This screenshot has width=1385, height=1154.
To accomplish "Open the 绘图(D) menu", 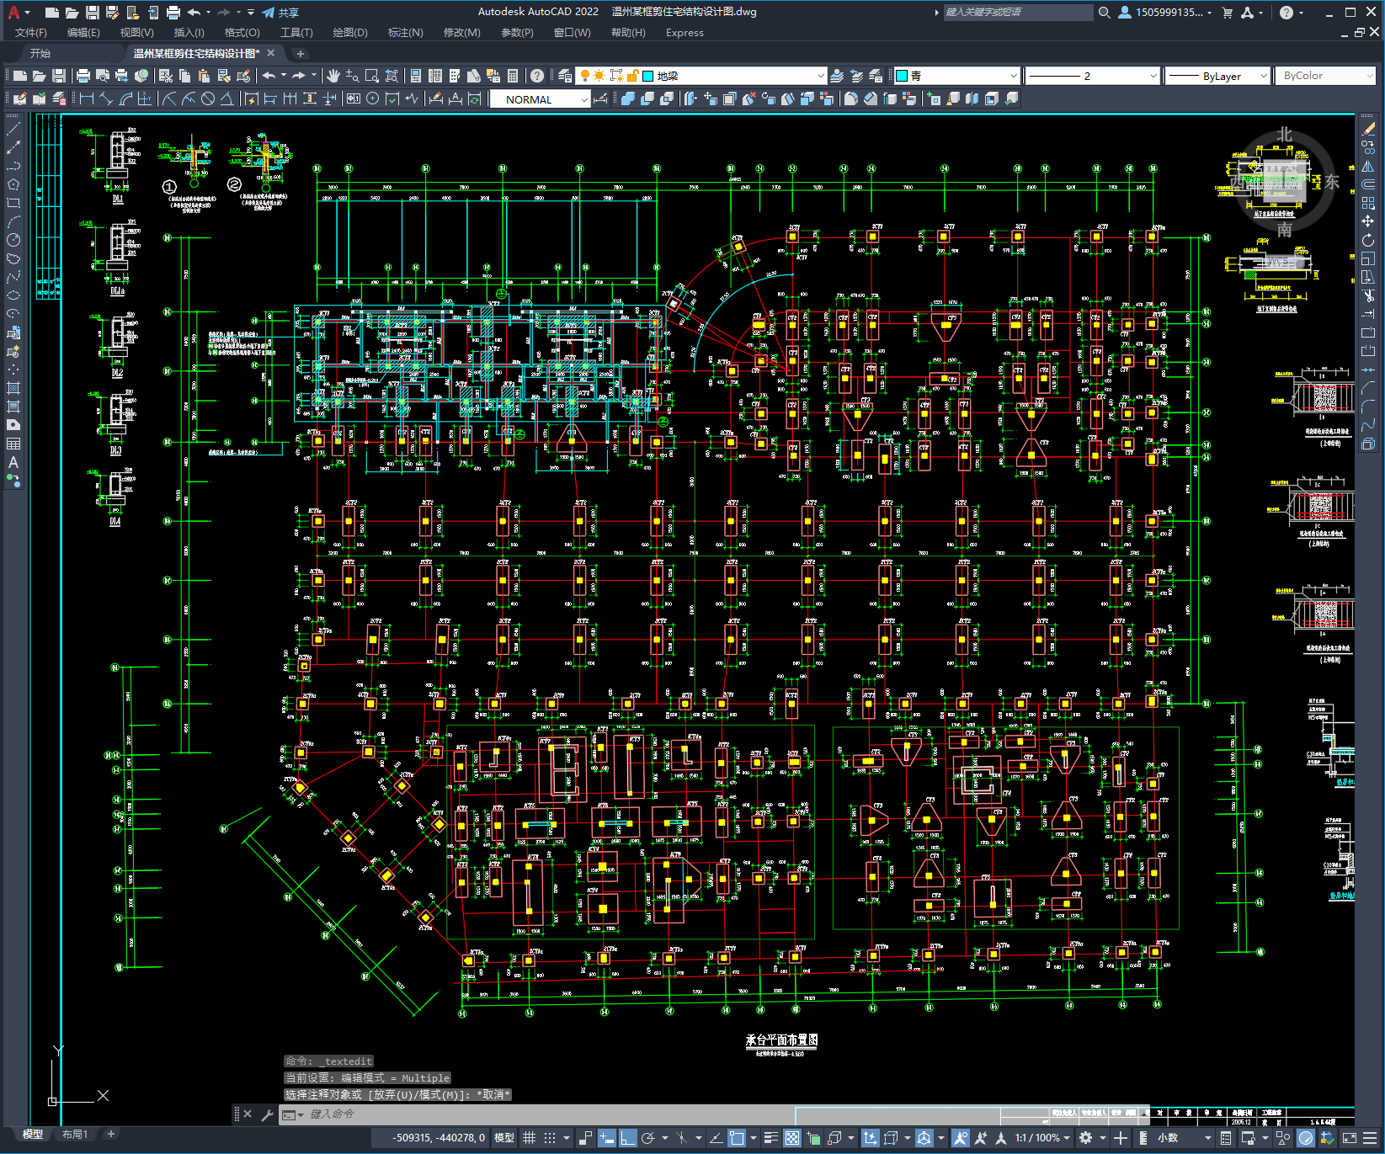I will (350, 33).
